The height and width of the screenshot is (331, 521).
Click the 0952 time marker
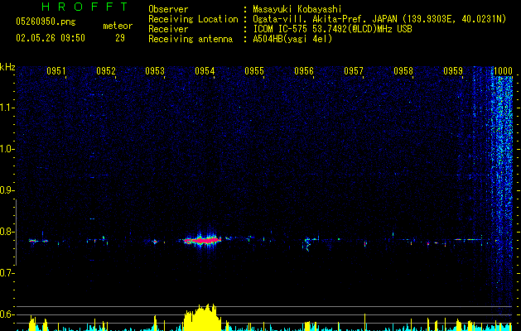click(106, 71)
